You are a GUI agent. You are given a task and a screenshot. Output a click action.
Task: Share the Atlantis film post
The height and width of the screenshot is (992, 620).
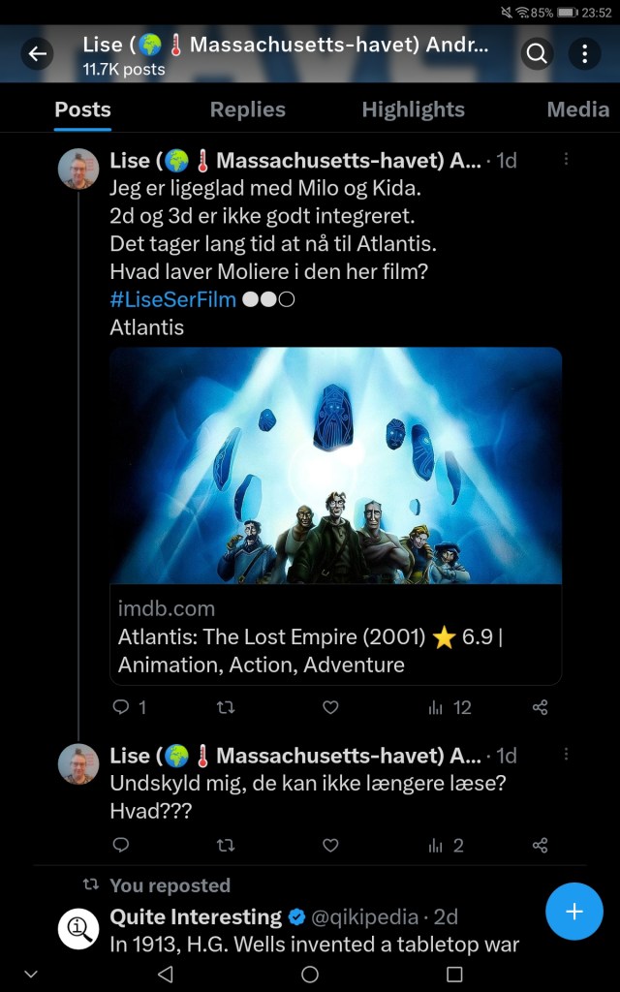(541, 707)
